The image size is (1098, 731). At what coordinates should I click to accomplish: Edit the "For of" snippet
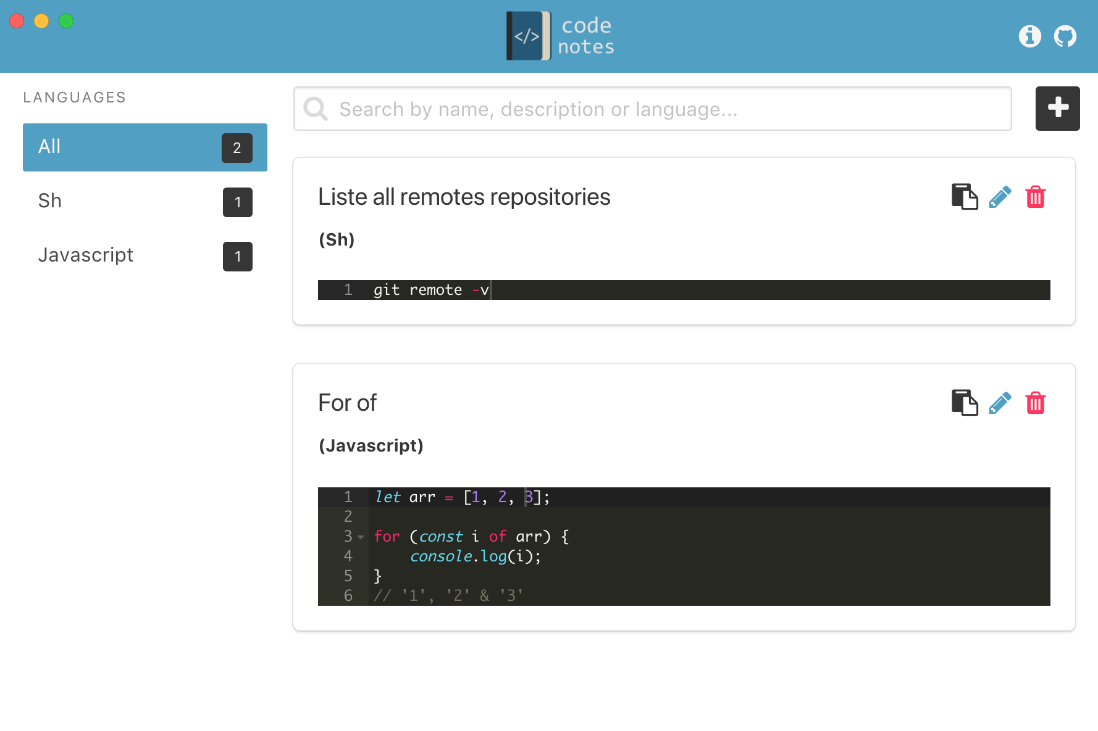(1000, 402)
